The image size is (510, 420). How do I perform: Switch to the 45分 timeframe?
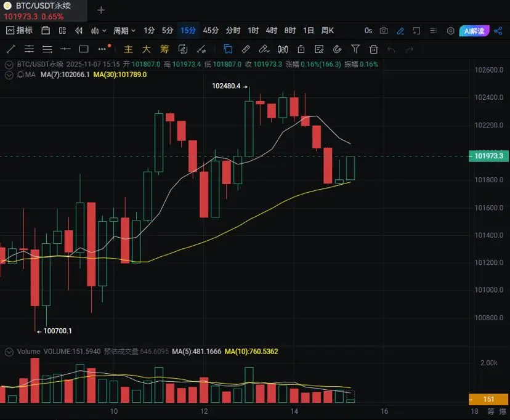211,31
